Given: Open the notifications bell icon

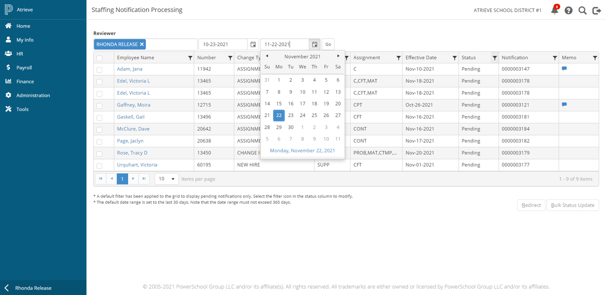Looking at the screenshot, I should 554,11.
